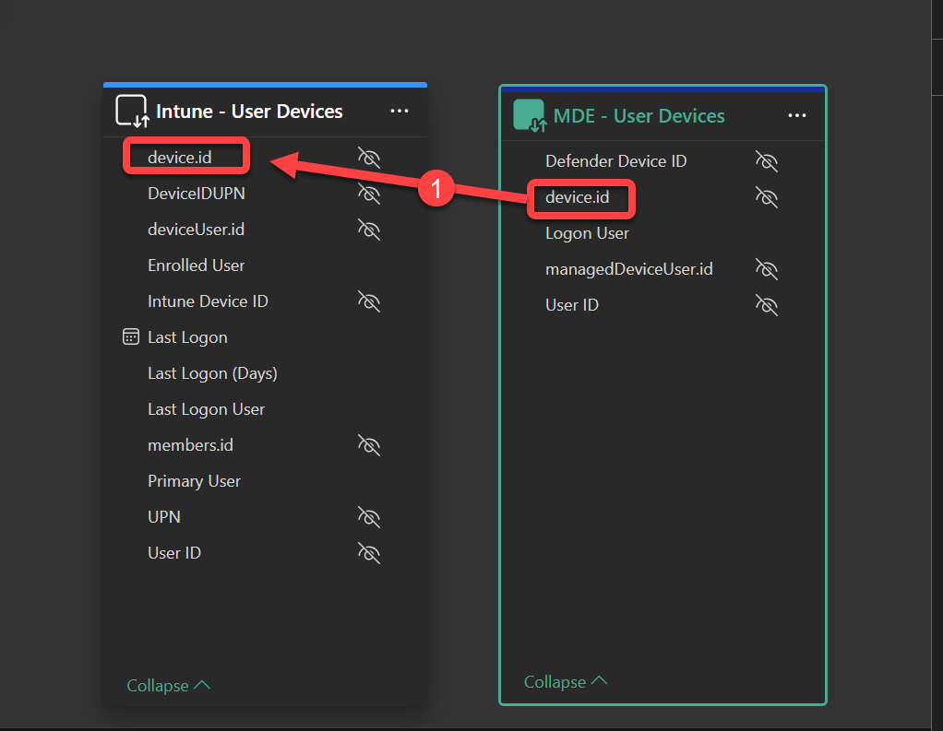Open more options for Intune - User Devices table

400,112
